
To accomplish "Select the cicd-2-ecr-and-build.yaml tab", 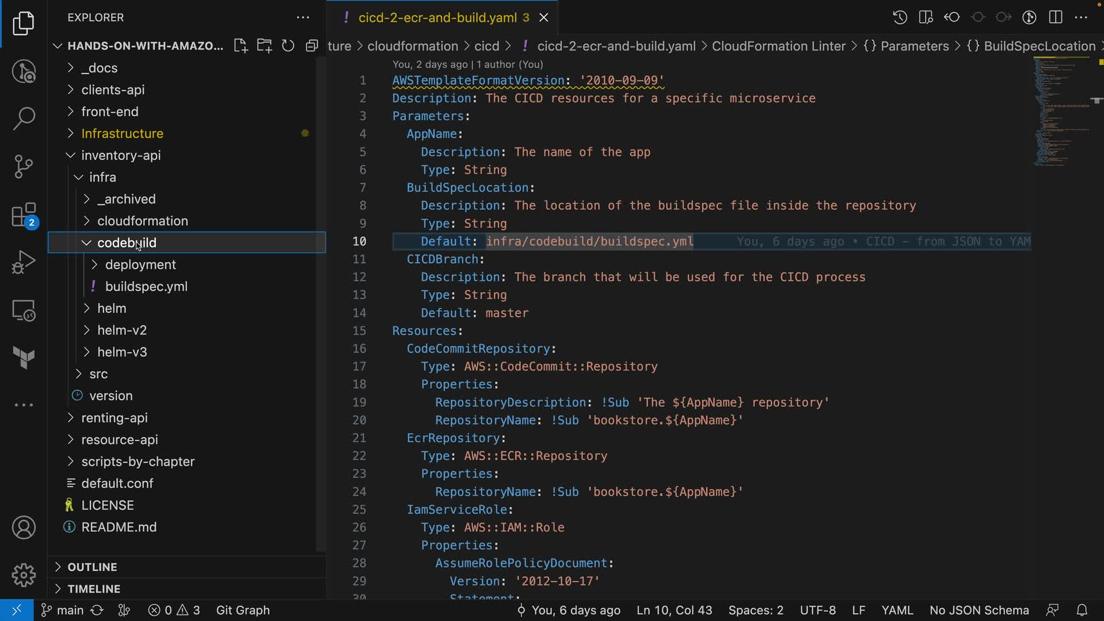I will (x=437, y=18).
